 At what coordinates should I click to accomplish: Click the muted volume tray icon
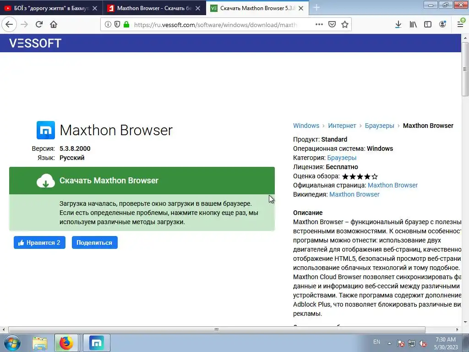423,343
